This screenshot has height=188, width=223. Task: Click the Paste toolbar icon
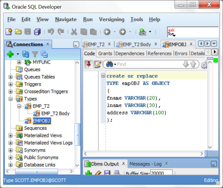93,32
